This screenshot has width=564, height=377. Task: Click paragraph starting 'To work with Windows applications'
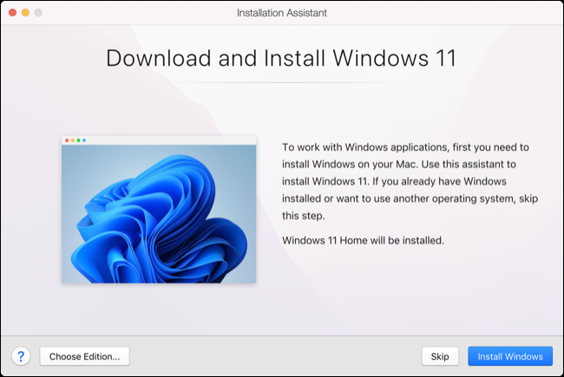[410, 181]
